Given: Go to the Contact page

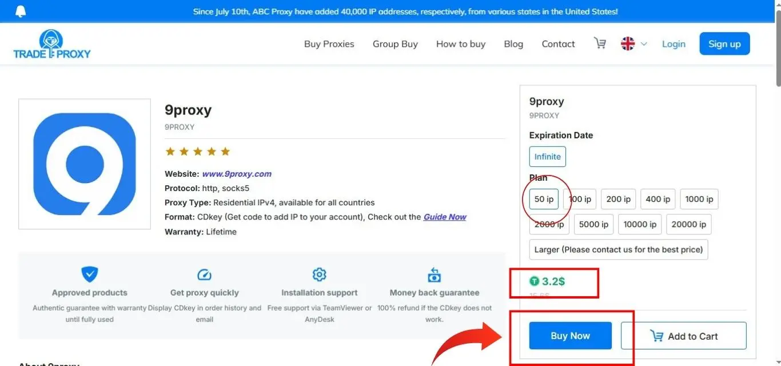Looking at the screenshot, I should click(557, 43).
